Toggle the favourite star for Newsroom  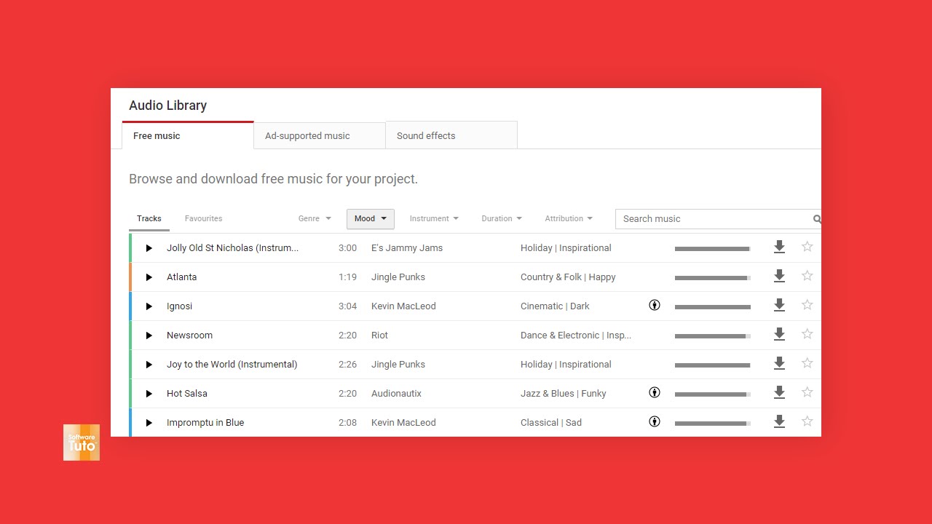click(x=807, y=334)
